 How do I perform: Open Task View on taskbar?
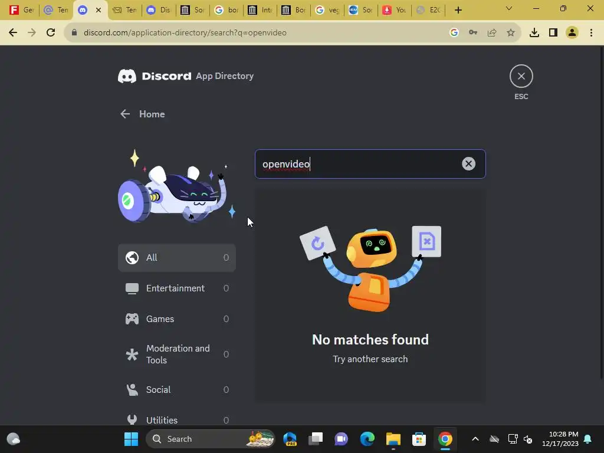coord(316,439)
